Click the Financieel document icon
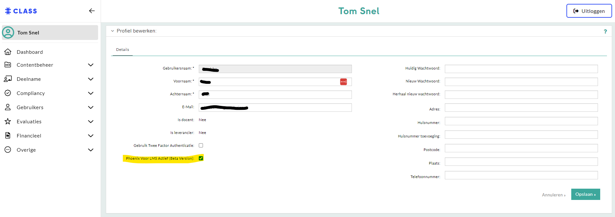 pos(8,136)
